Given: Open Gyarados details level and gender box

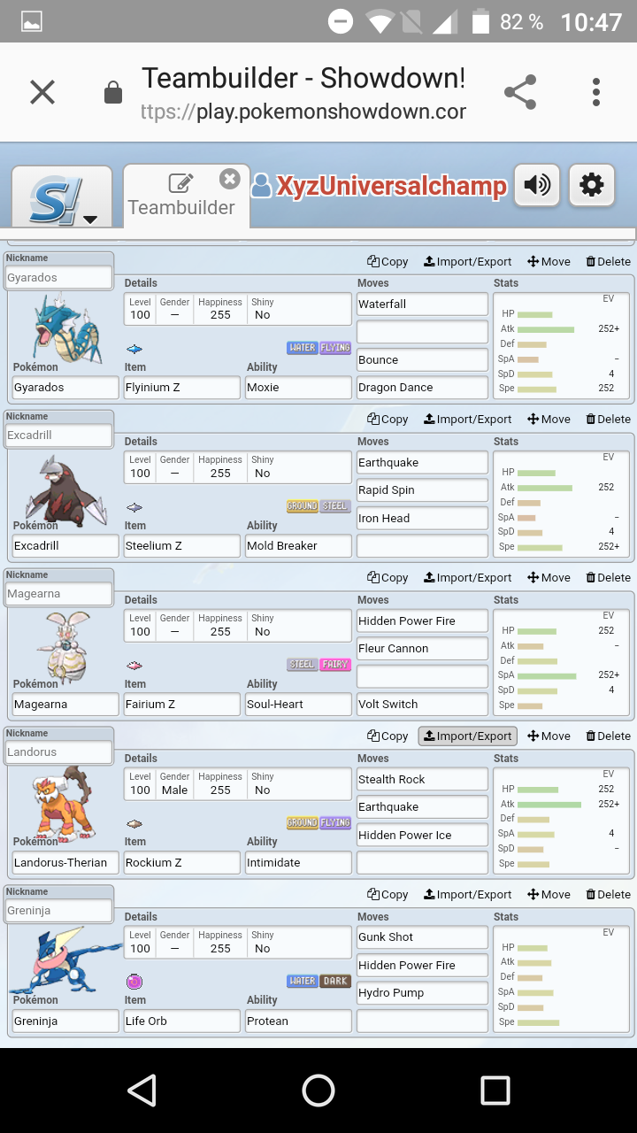Looking at the screenshot, I should [x=237, y=309].
